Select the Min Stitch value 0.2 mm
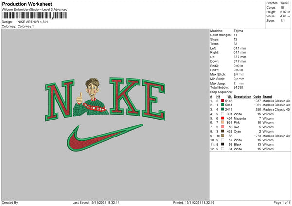The height and width of the screenshot is (206, 292). pyautogui.click(x=239, y=79)
